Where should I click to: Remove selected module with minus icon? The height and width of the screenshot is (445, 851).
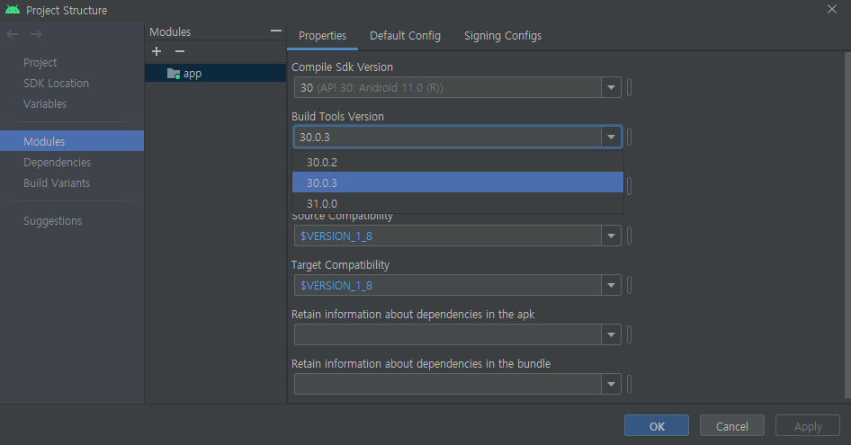[x=180, y=51]
